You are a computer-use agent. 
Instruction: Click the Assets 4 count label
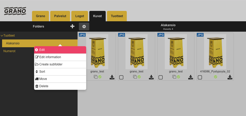coord(168,29)
